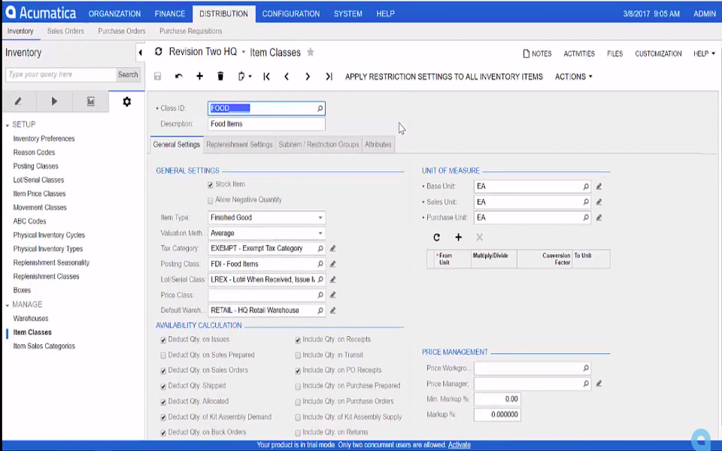Enable Include Qty. on Purchase Orders
This screenshot has width=722, height=451.
pos(298,401)
